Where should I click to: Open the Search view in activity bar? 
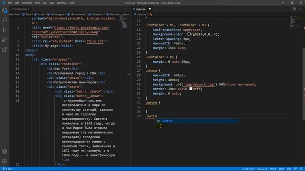point(4,20)
